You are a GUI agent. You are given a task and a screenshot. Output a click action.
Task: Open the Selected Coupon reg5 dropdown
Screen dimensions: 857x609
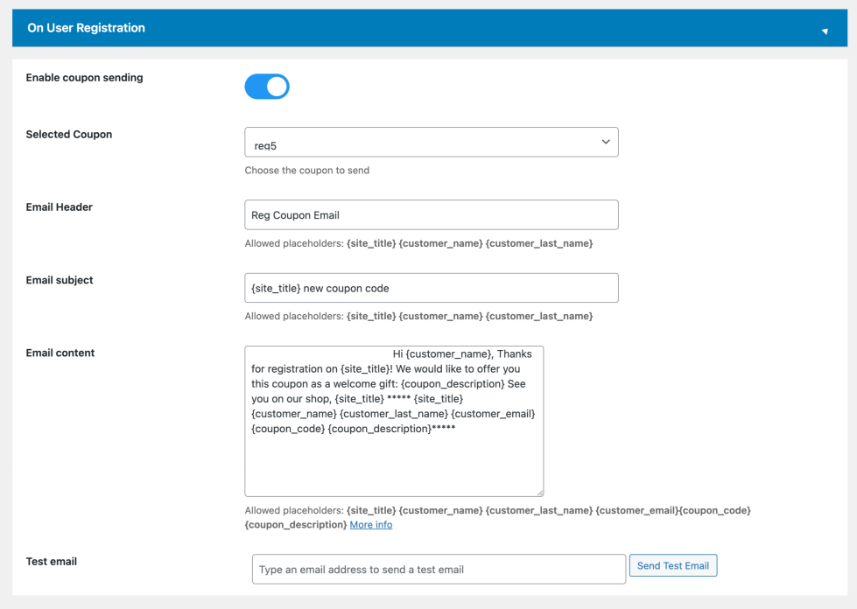click(x=432, y=142)
